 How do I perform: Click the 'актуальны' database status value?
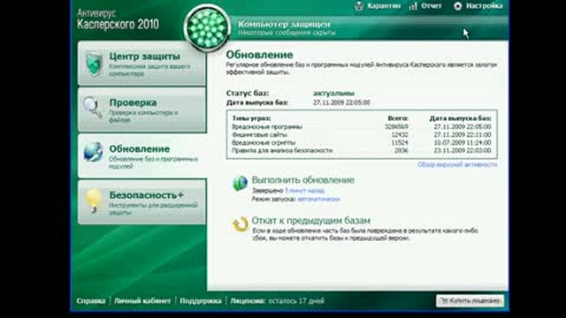[x=333, y=93]
